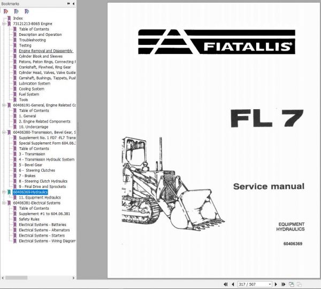Open 8 - Steering Clutch Hydraulics bookmark

[43, 181]
